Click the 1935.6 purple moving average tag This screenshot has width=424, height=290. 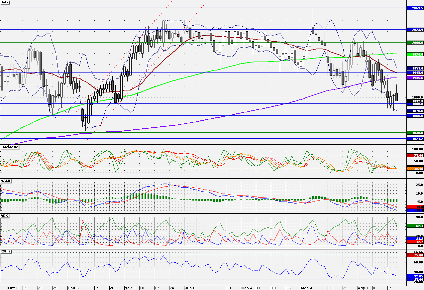tap(415, 78)
